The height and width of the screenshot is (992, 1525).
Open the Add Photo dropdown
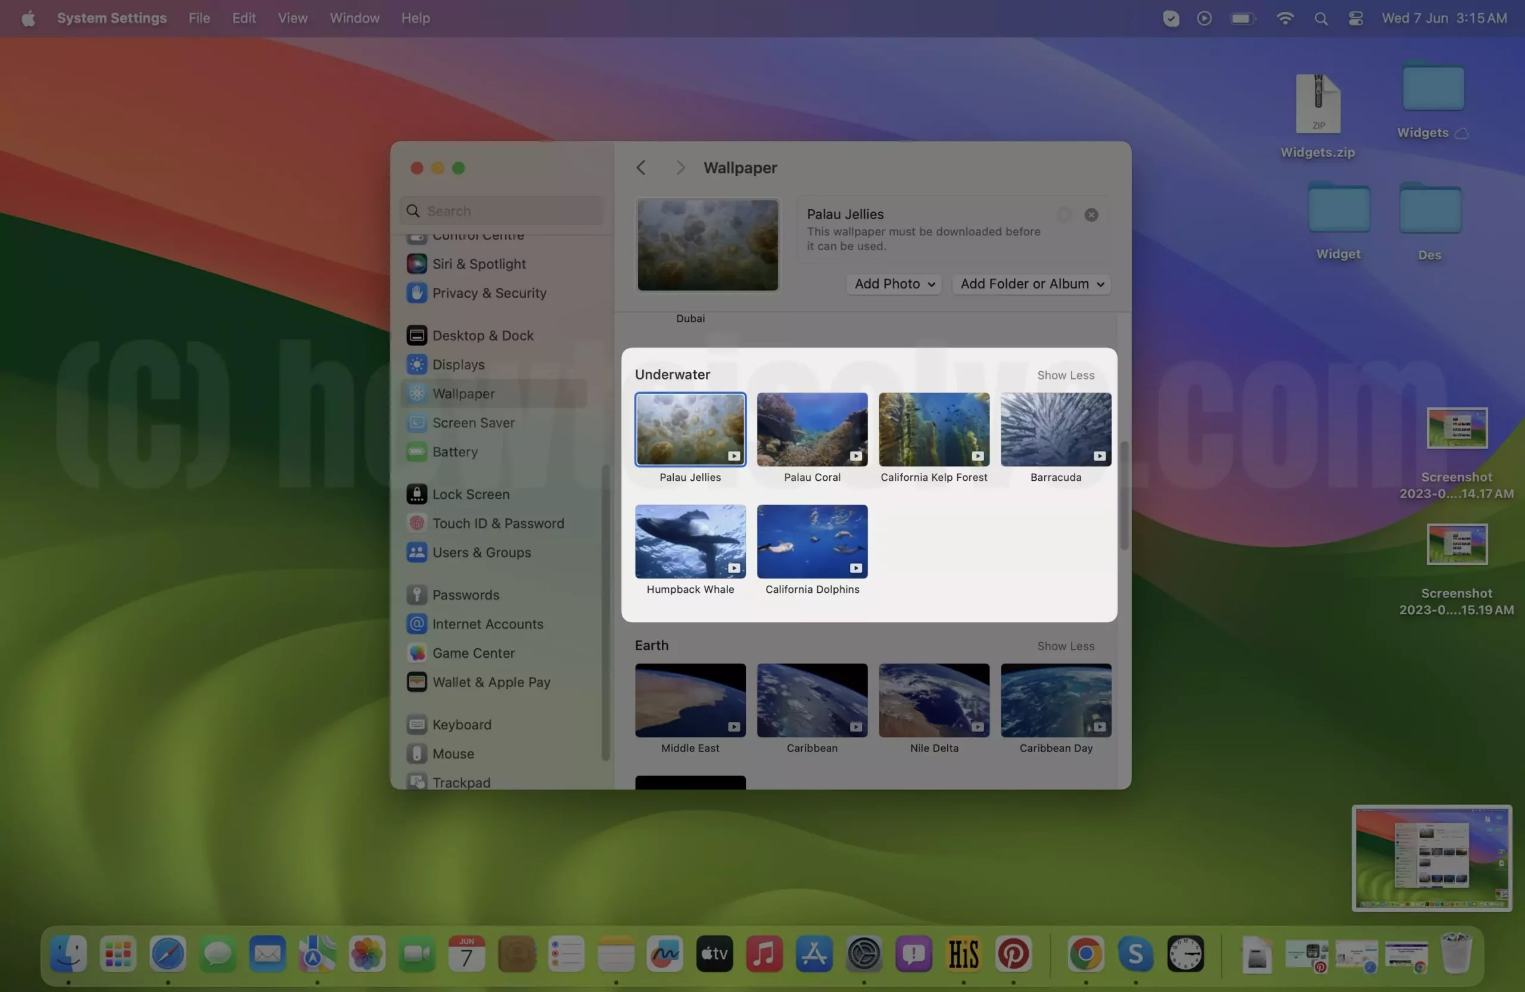(893, 284)
